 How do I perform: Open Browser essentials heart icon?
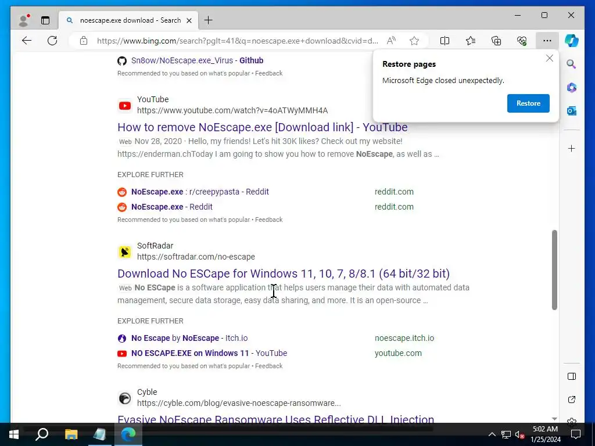[x=522, y=41]
